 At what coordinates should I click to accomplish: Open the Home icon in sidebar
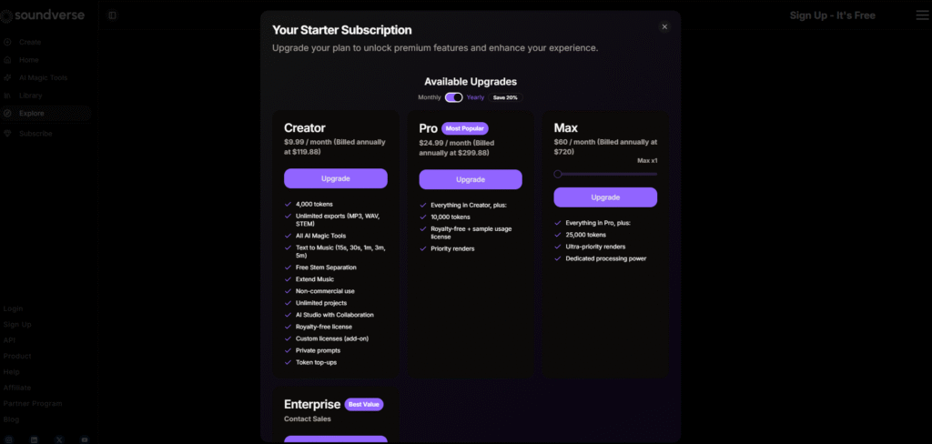coord(7,60)
